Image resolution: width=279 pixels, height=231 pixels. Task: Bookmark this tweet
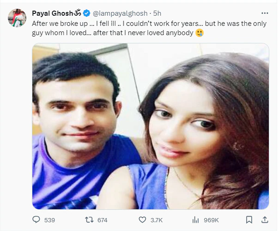pos(249,220)
